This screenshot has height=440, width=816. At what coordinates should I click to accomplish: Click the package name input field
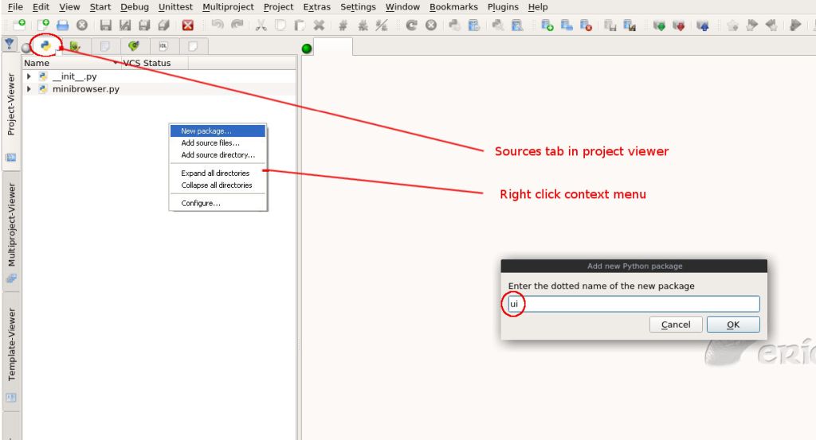click(x=634, y=304)
